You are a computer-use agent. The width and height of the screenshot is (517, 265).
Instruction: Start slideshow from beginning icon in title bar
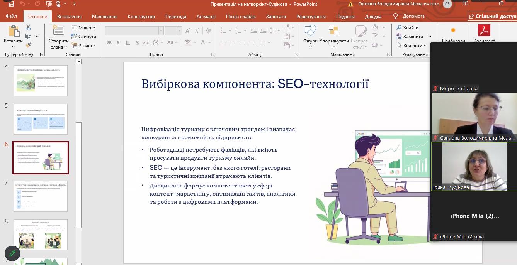(49, 4)
